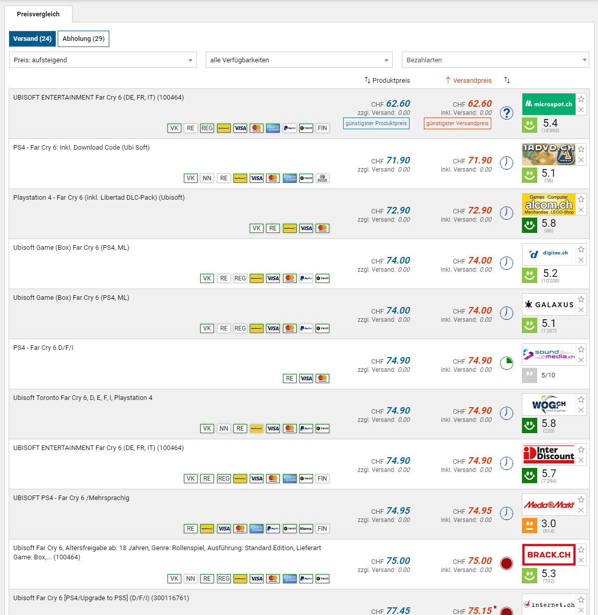Select the Preisvergleich tab

point(38,14)
